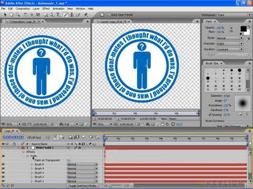
Task: Click the timeline current-time indicator
Action: (105, 139)
